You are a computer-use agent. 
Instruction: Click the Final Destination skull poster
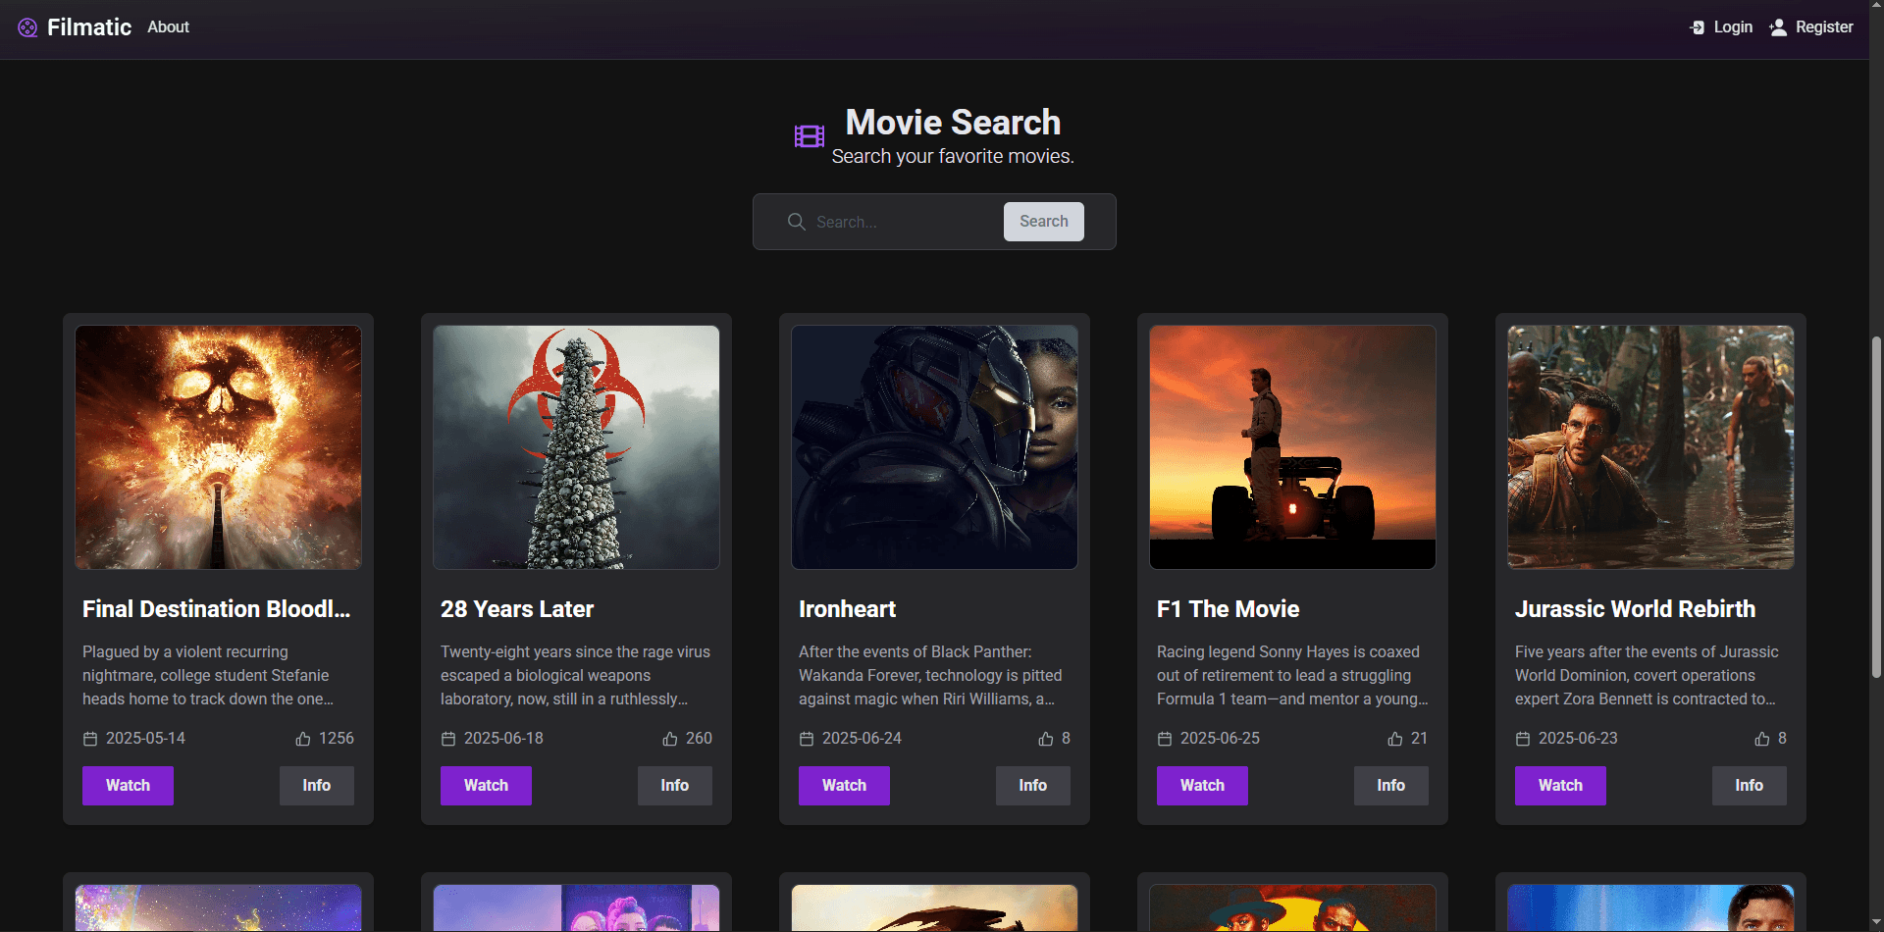click(218, 447)
